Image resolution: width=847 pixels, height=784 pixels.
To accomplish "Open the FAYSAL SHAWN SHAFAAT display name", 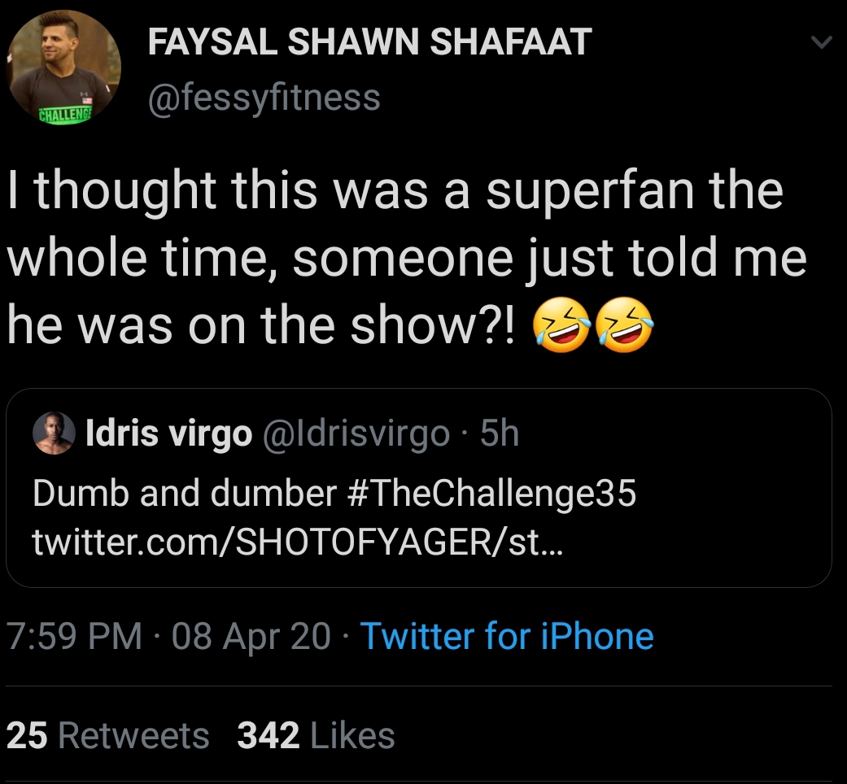I will click(x=369, y=42).
